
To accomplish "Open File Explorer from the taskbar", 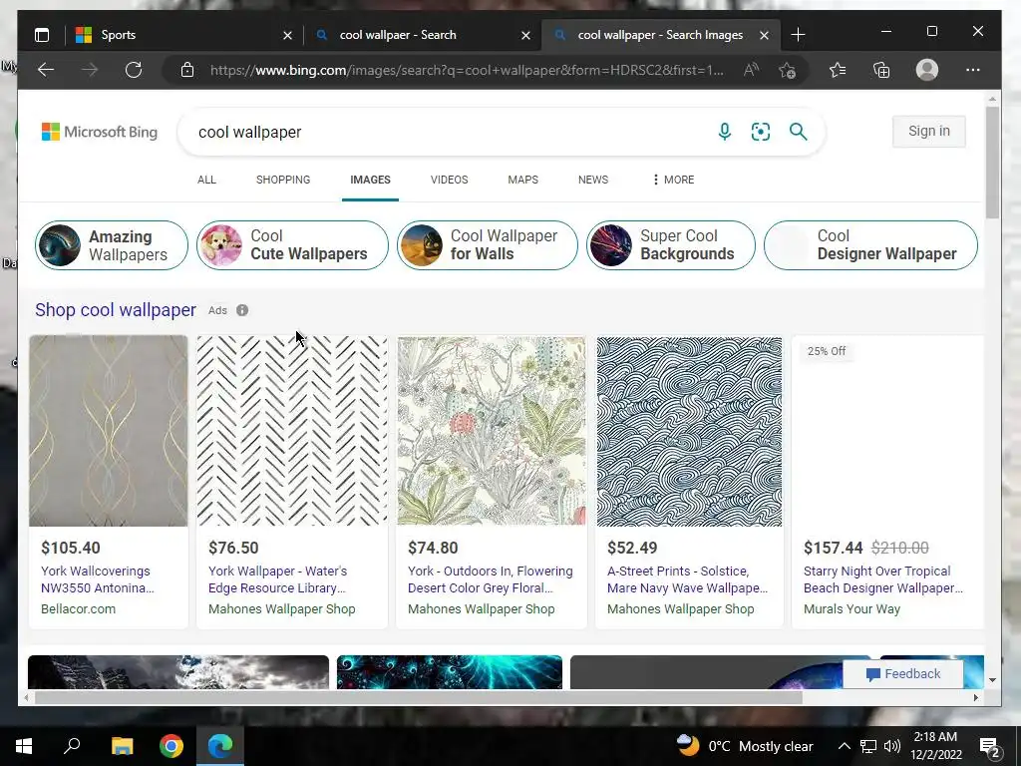I will [x=122, y=746].
